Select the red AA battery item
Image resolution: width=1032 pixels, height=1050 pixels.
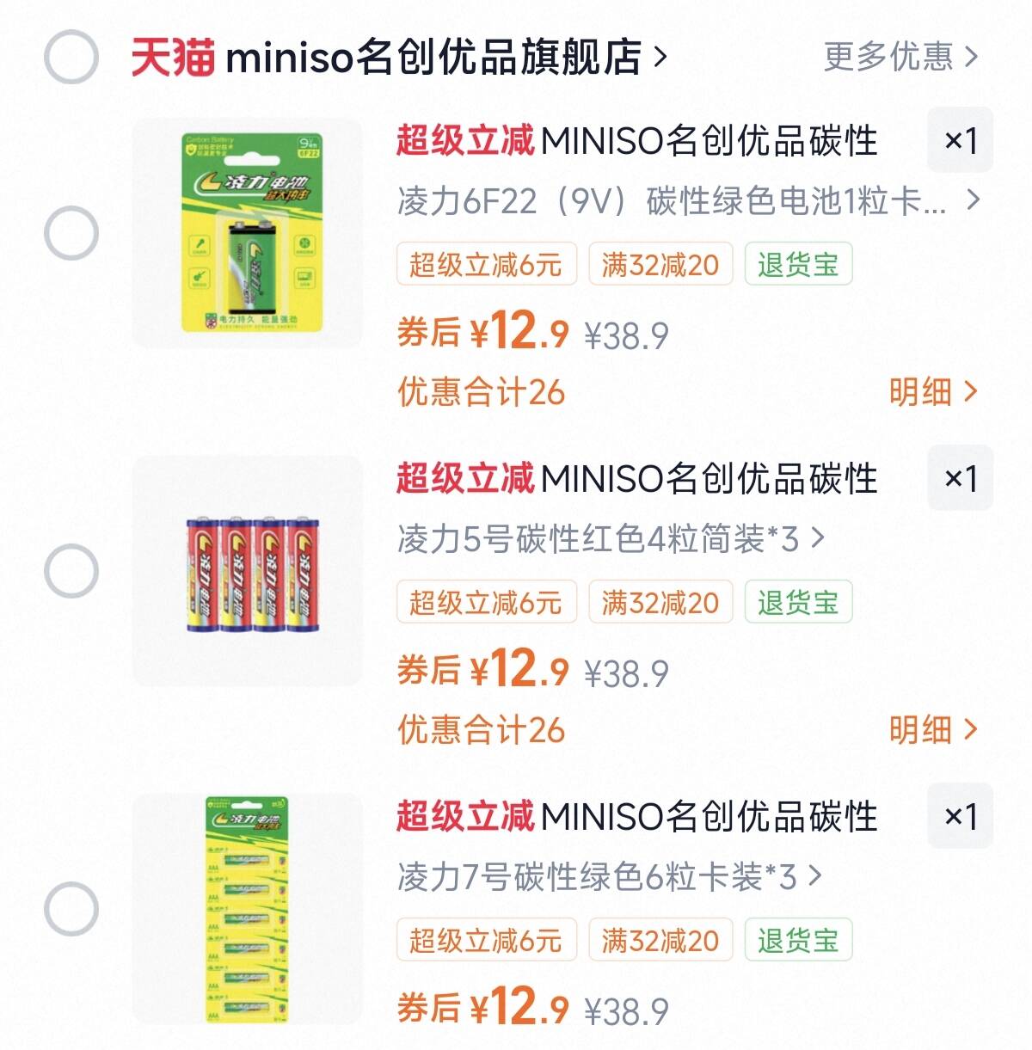pyautogui.click(x=71, y=571)
